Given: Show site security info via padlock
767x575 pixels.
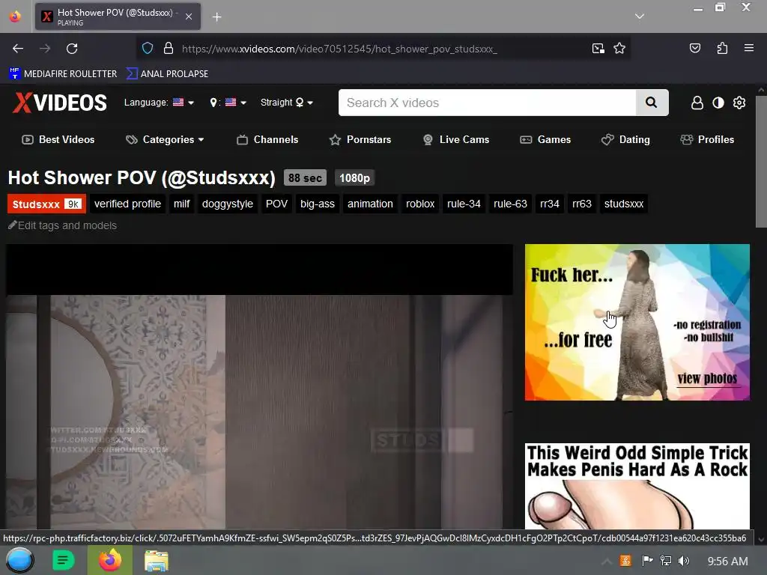Looking at the screenshot, I should [169, 48].
